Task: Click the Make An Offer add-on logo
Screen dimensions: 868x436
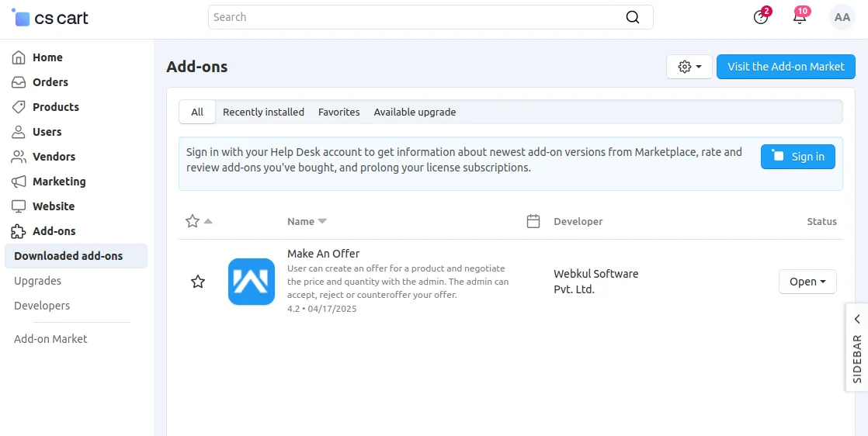Action: 252,282
